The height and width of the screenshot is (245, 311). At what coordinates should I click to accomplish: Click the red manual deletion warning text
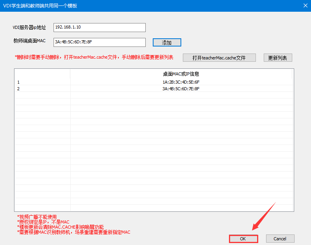94,57
